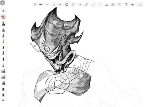Select the dashed rectangle Selection tool
The image size is (149, 107).
(x=53, y=5)
